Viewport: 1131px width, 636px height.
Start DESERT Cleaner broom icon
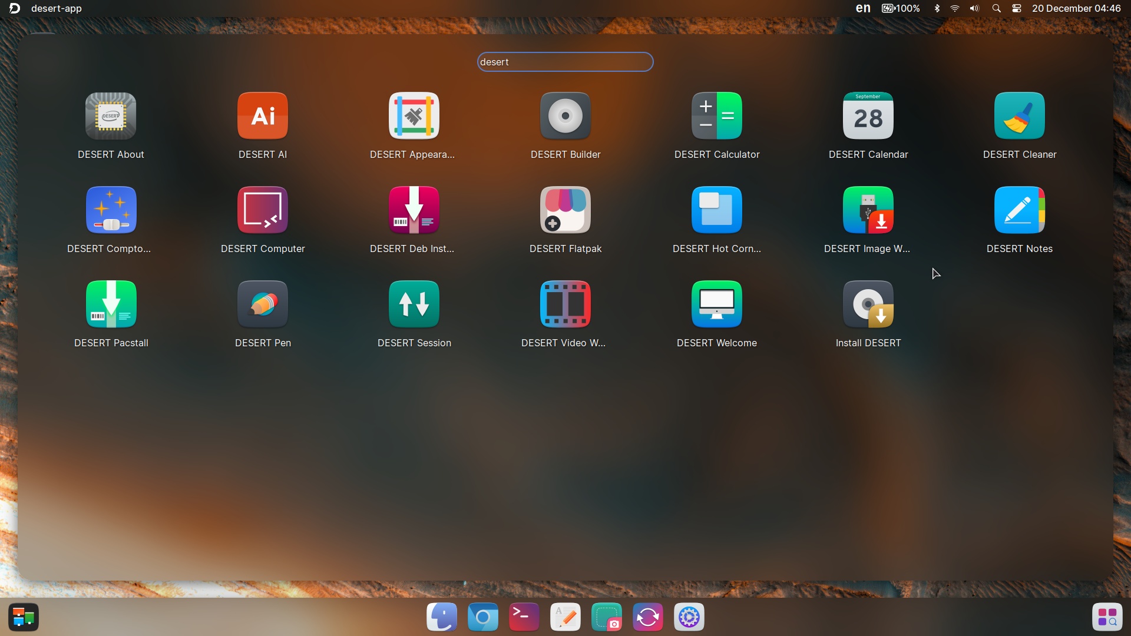(x=1020, y=116)
